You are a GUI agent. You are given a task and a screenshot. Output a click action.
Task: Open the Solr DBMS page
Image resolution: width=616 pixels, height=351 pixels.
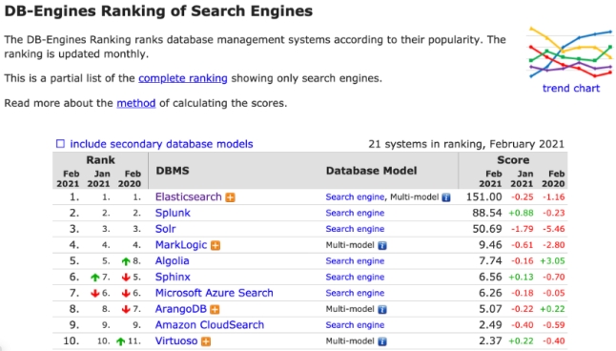tap(165, 229)
